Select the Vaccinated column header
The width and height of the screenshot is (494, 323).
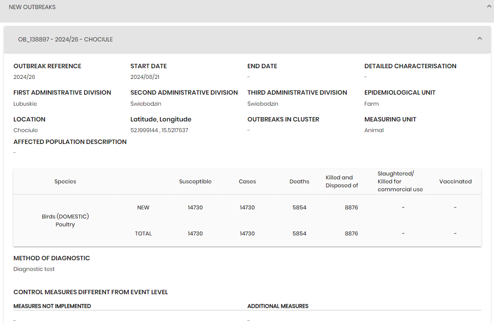coord(455,181)
